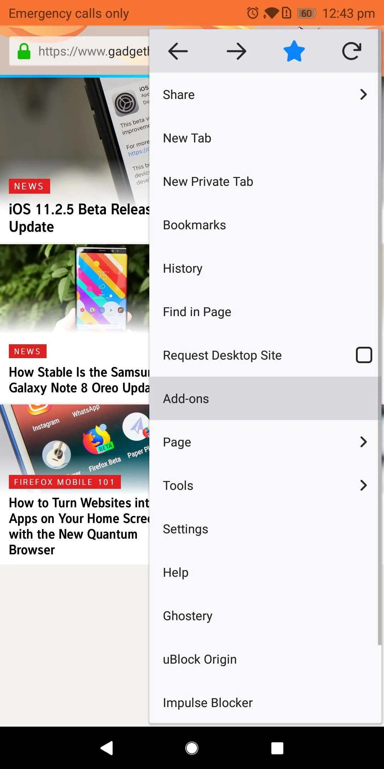The width and height of the screenshot is (384, 769).
Task: Tap the Android recent apps square button
Action: point(277,748)
